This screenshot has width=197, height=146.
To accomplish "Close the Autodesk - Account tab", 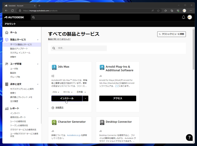I will 35,6.
